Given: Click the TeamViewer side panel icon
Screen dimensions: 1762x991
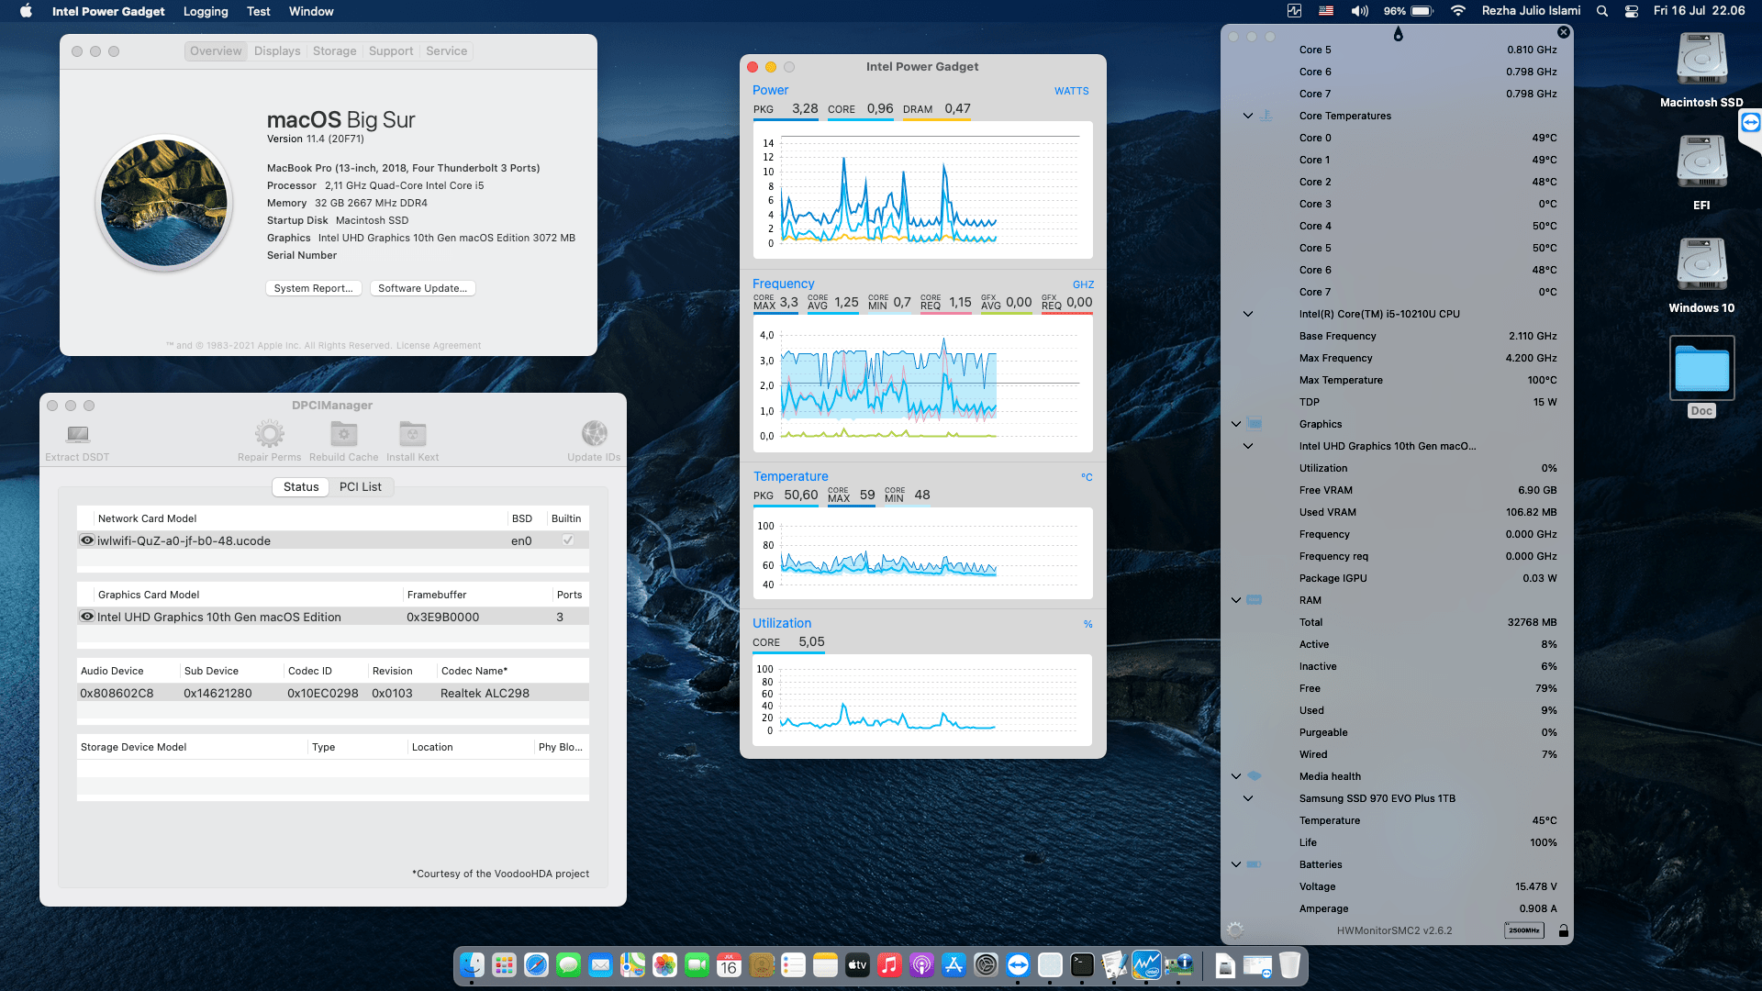Looking at the screenshot, I should click(x=1751, y=122).
